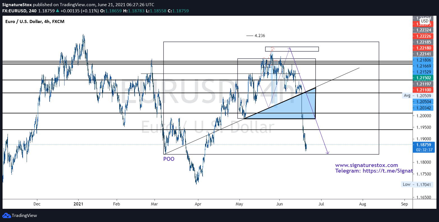Click the Apr label on time axis

point(198,204)
